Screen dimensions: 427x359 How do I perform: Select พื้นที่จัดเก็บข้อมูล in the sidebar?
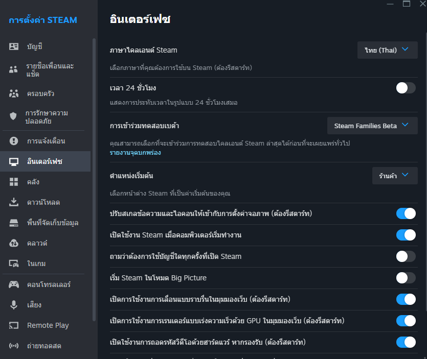(45, 223)
